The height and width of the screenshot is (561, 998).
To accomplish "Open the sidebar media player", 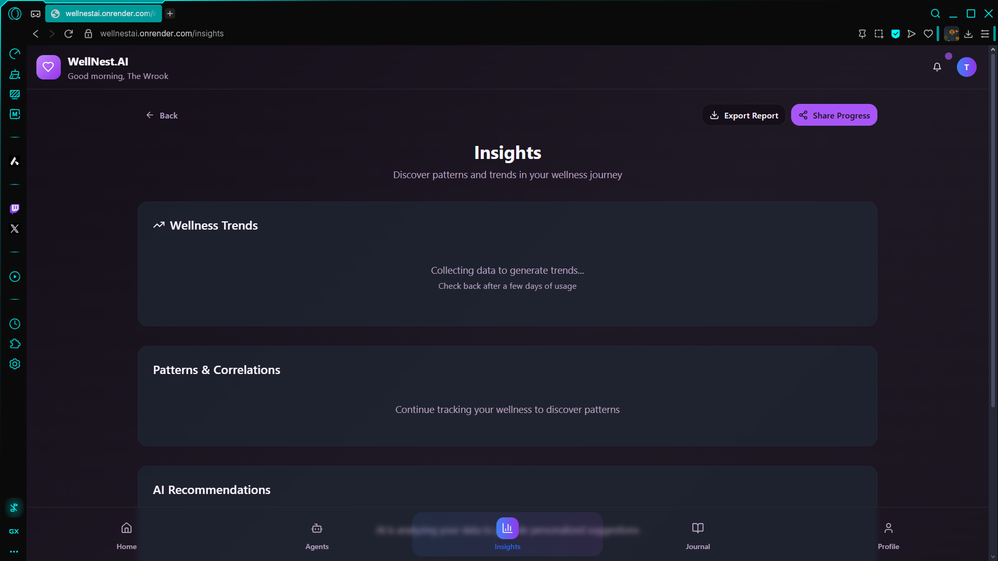I will point(15,277).
